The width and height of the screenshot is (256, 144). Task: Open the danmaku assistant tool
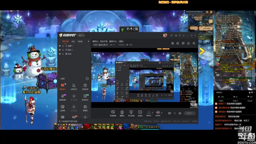62,87
